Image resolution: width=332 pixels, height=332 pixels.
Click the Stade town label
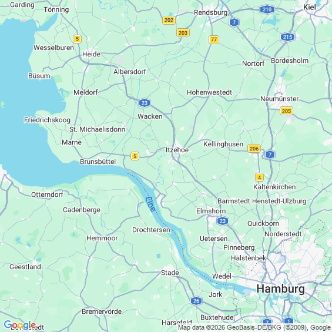coord(170,273)
